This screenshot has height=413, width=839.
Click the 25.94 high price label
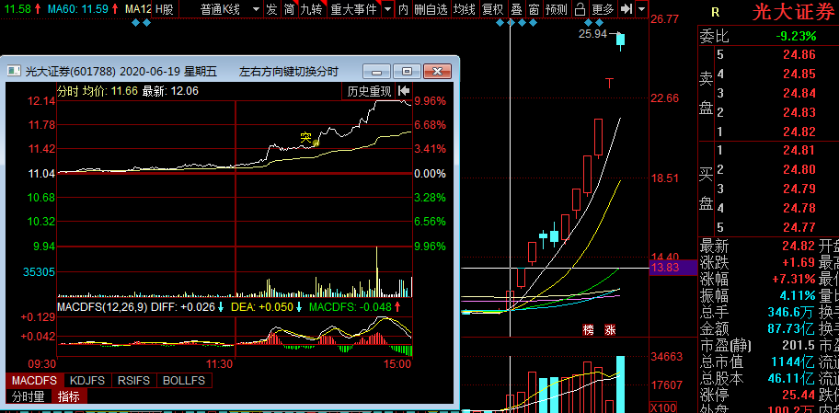(592, 34)
